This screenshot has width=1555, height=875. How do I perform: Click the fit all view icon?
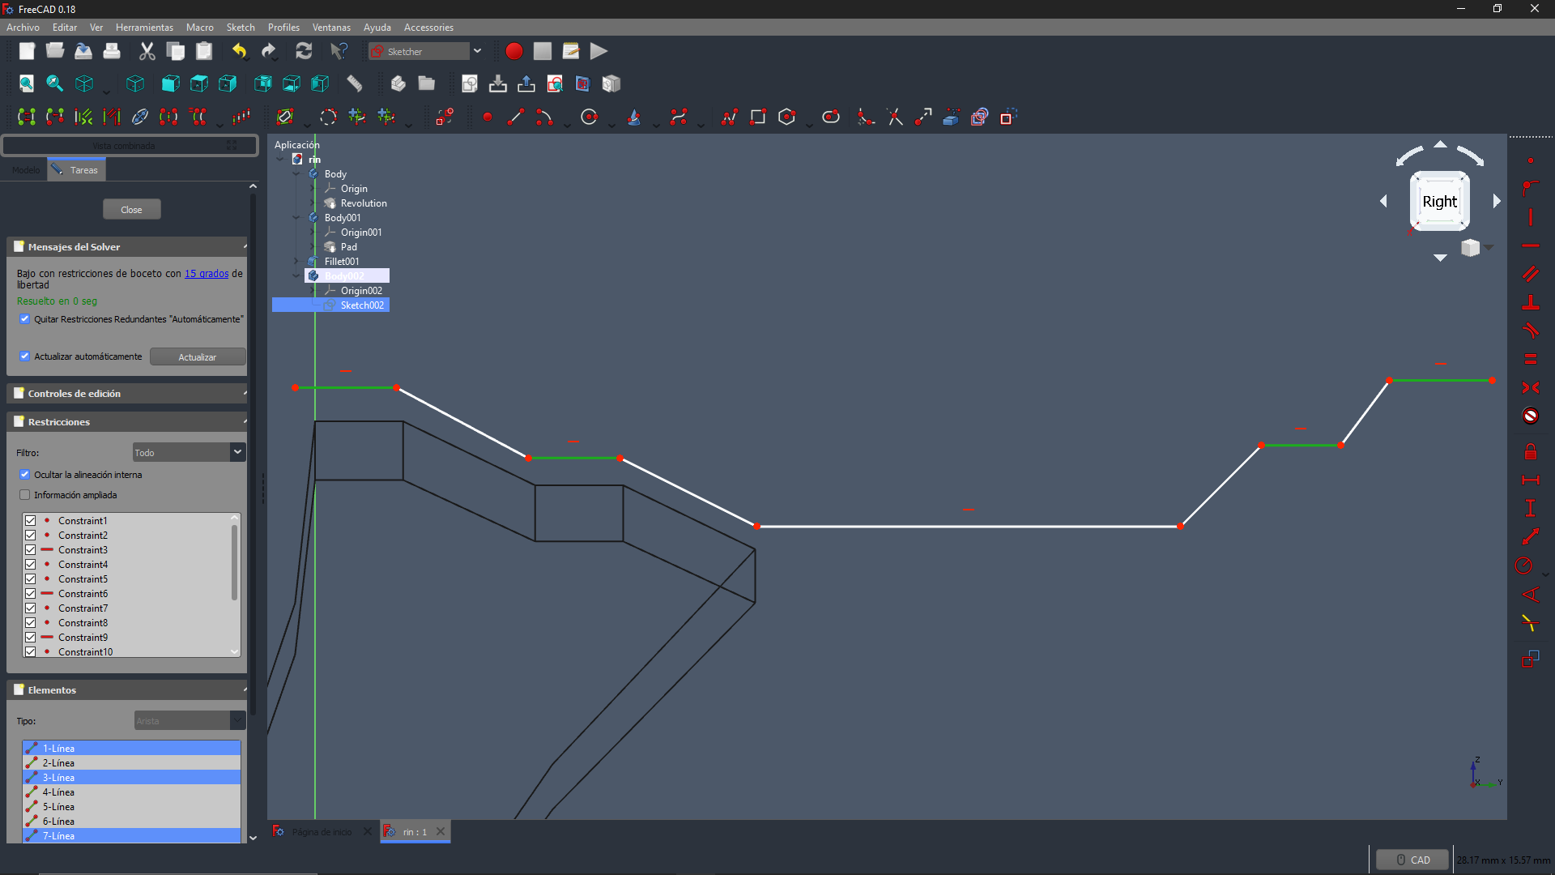(26, 83)
